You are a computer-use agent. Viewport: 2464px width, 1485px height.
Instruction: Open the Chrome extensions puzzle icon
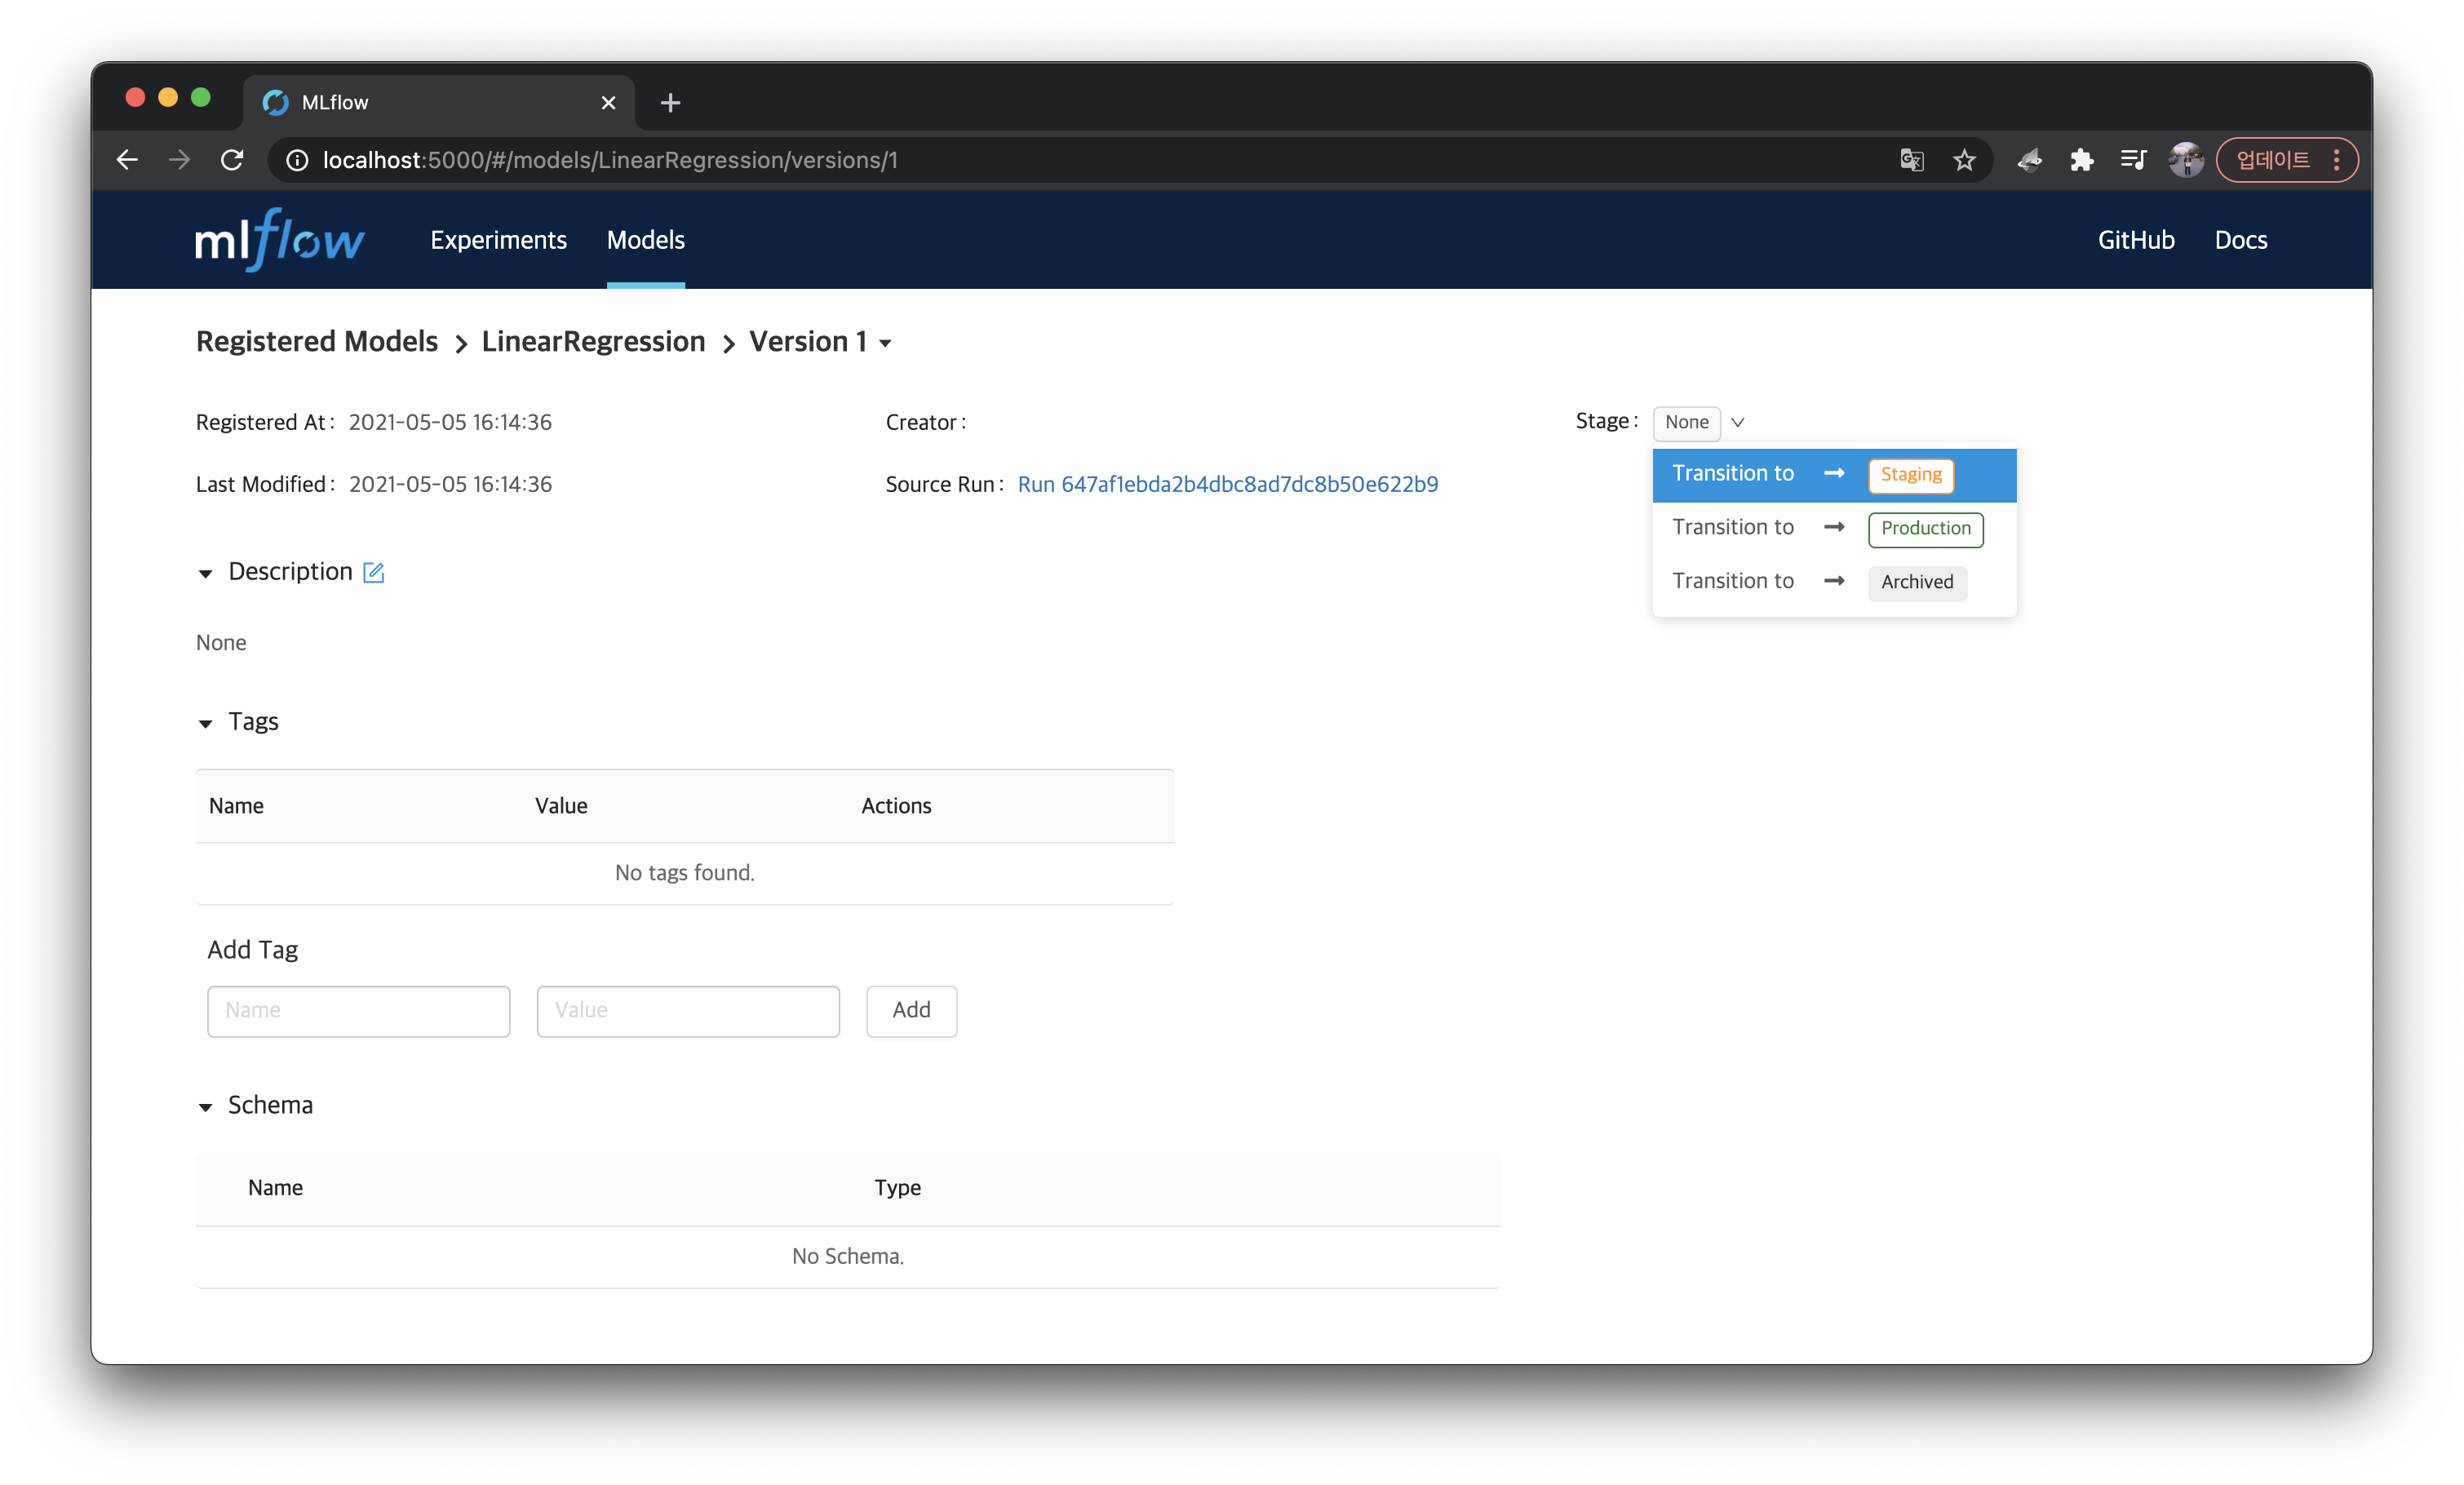[x=2081, y=160]
